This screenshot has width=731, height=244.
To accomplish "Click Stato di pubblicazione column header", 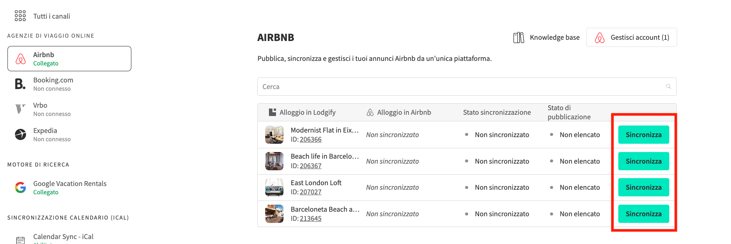I will tap(569, 112).
